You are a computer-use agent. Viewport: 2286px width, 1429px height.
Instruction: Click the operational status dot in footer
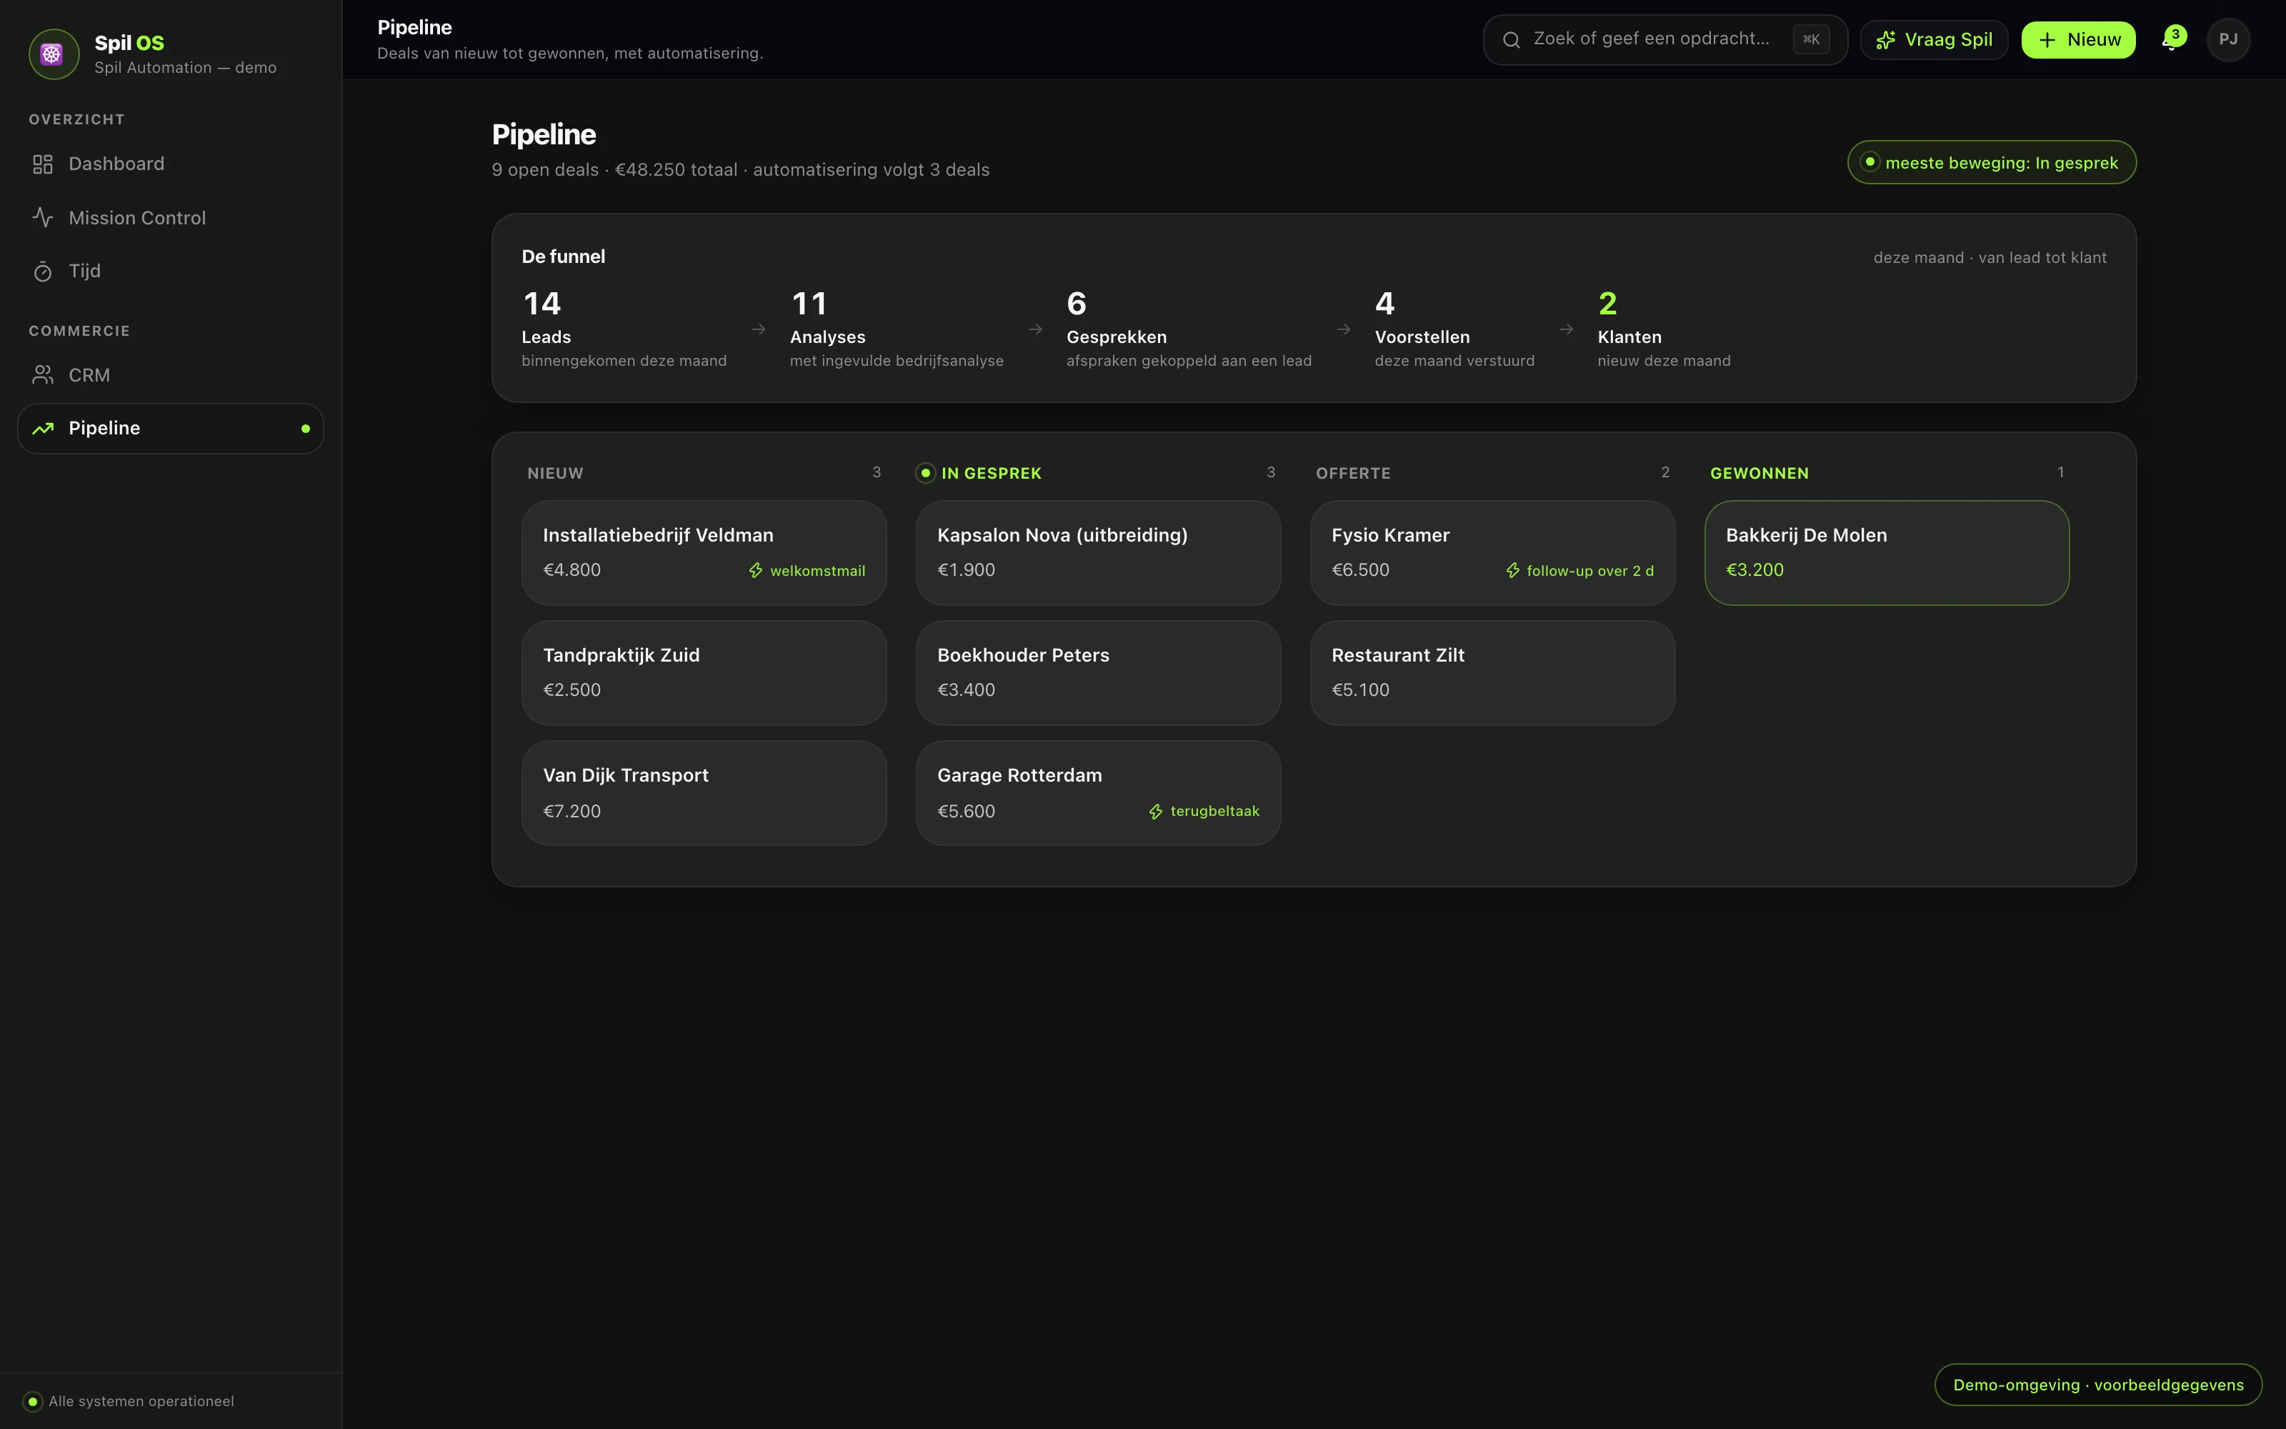(x=33, y=1402)
